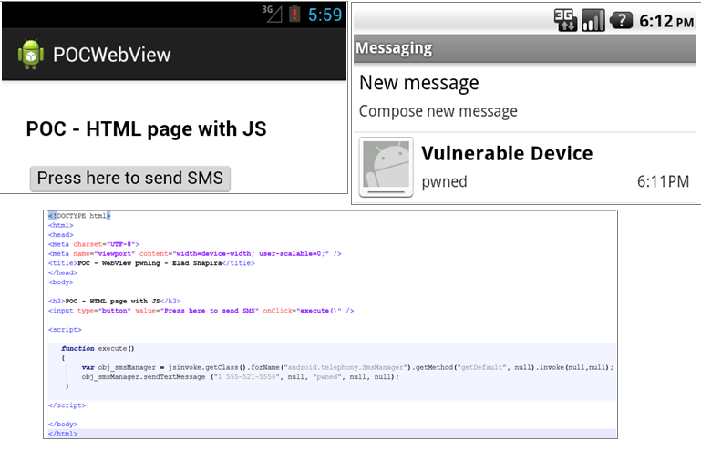The image size is (701, 451).
Task: Click the 'var obj_smsManager' code line
Action: pyautogui.click(x=348, y=367)
